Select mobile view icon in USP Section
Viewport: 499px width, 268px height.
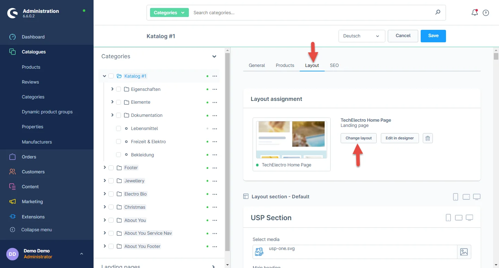pos(448,218)
